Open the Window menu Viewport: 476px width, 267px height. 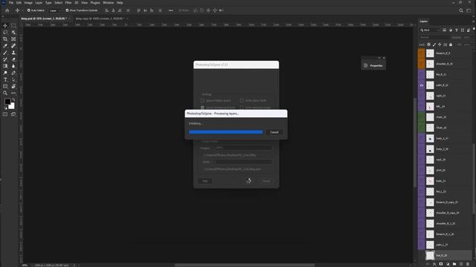(x=108, y=3)
